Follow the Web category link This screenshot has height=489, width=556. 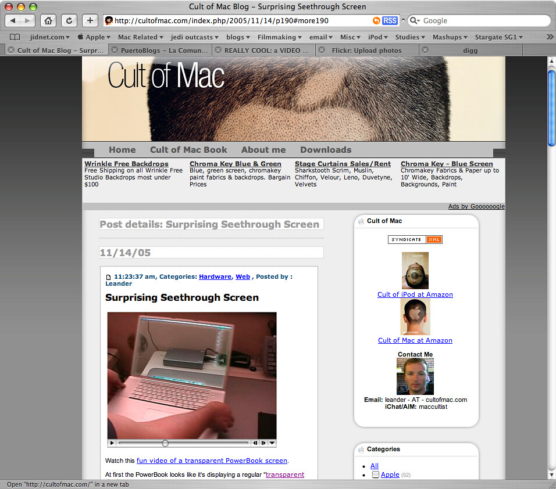[x=243, y=276]
